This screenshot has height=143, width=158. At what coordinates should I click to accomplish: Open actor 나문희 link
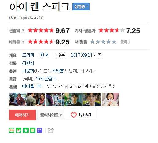pyautogui.click(x=28, y=71)
